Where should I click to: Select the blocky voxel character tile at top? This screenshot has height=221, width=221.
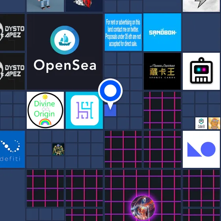[45, 6]
